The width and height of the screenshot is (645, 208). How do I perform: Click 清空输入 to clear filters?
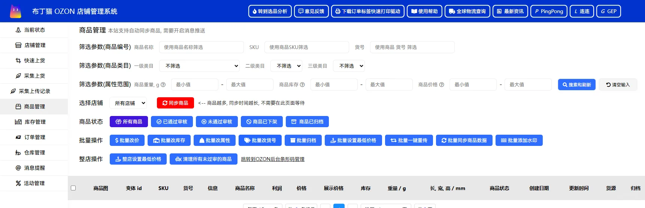(x=618, y=85)
